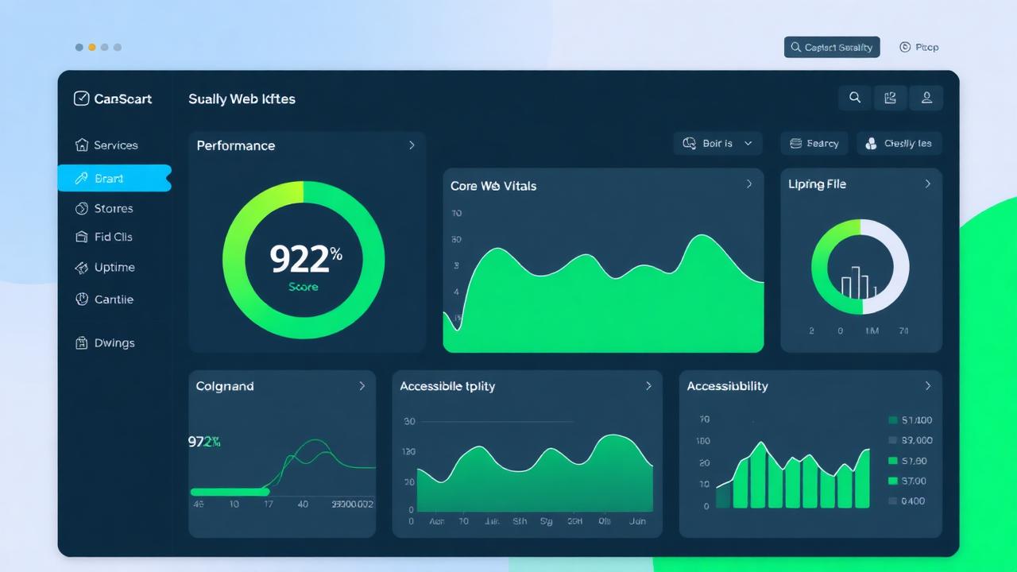Click the Cantlie clock icon in sidebar

point(81,300)
